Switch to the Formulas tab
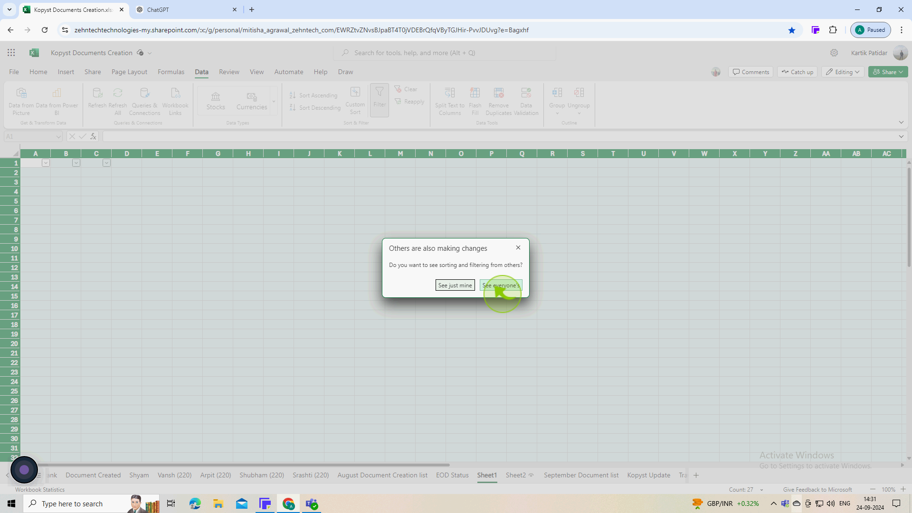The image size is (912, 513). click(171, 72)
